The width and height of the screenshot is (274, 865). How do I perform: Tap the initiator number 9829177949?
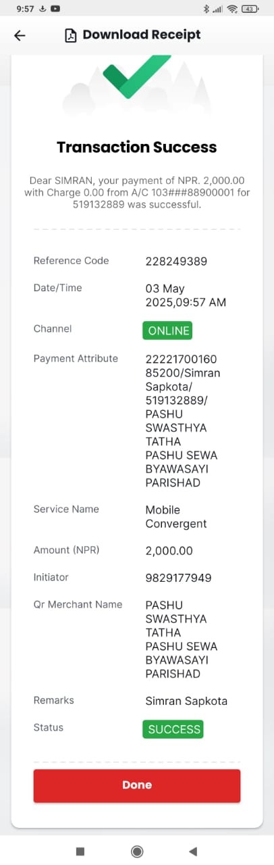click(x=179, y=578)
